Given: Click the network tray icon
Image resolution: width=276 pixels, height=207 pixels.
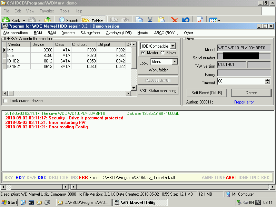Looking at the screenshot, I should (x=239, y=203).
